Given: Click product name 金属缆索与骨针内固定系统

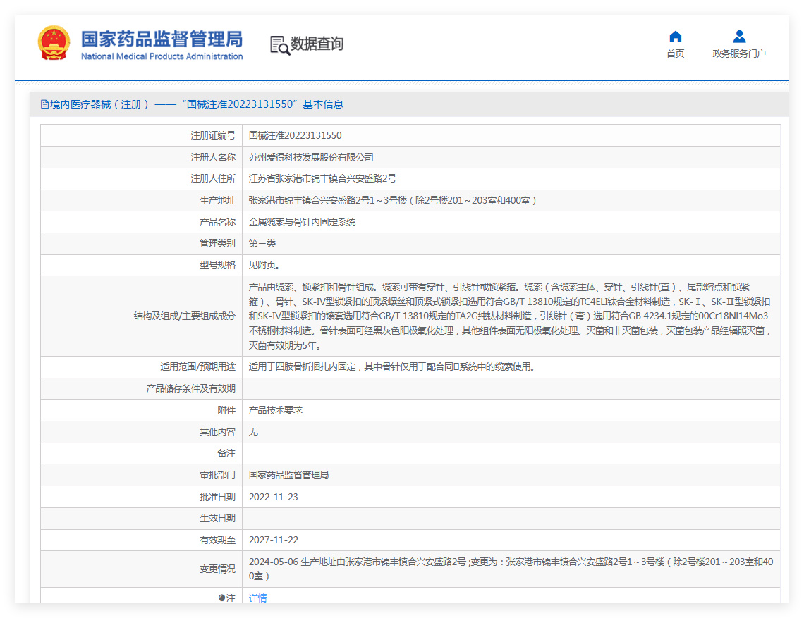Looking at the screenshot, I should [x=302, y=223].
